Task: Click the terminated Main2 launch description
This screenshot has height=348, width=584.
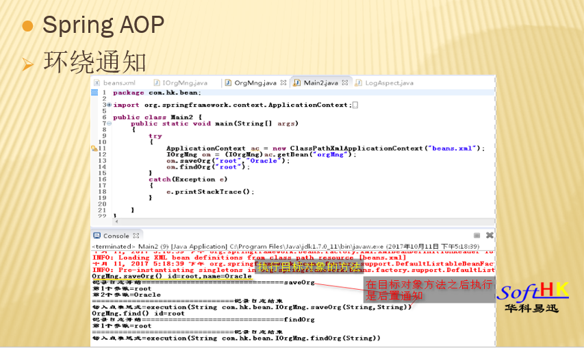Action: tap(285, 247)
